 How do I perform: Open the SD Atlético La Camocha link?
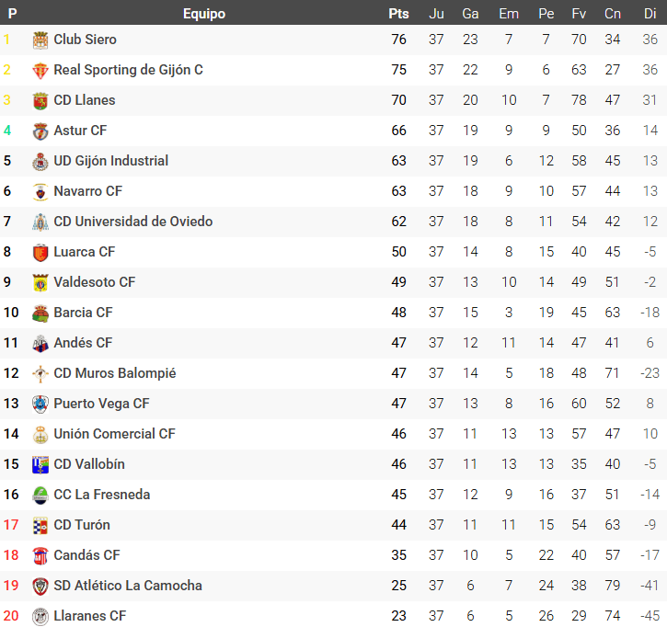pyautogui.click(x=128, y=586)
